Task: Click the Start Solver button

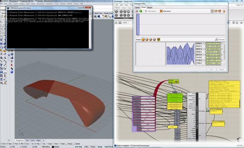Action: point(150,11)
